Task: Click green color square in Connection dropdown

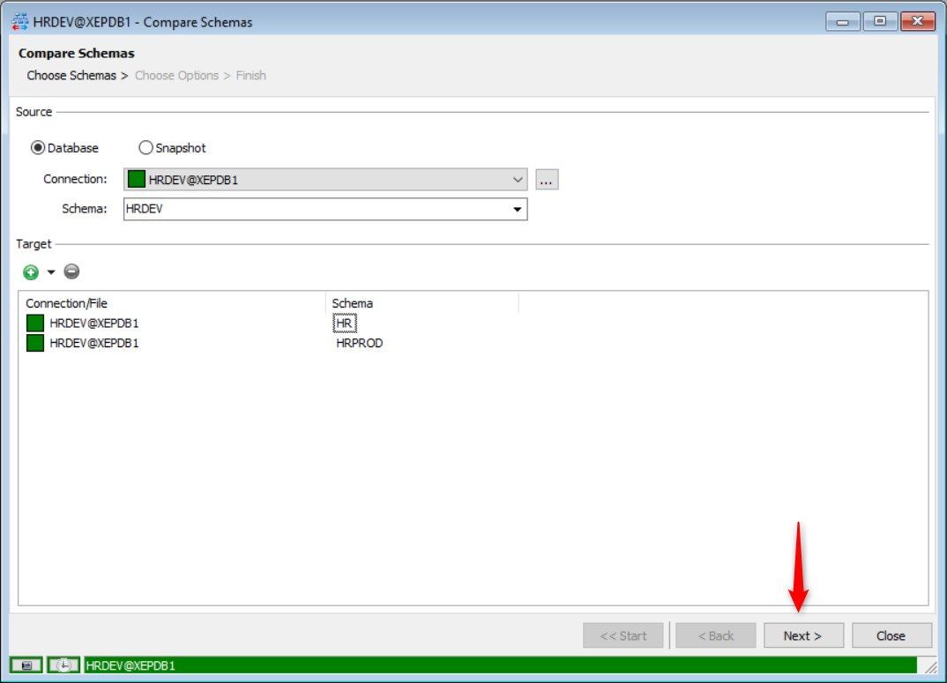Action: (137, 180)
